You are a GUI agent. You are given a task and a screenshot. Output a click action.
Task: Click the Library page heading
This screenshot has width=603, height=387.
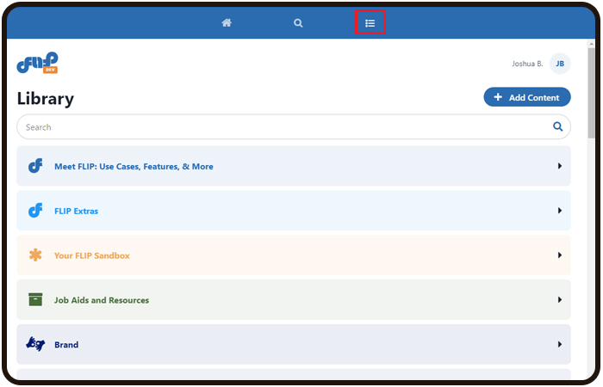(46, 99)
